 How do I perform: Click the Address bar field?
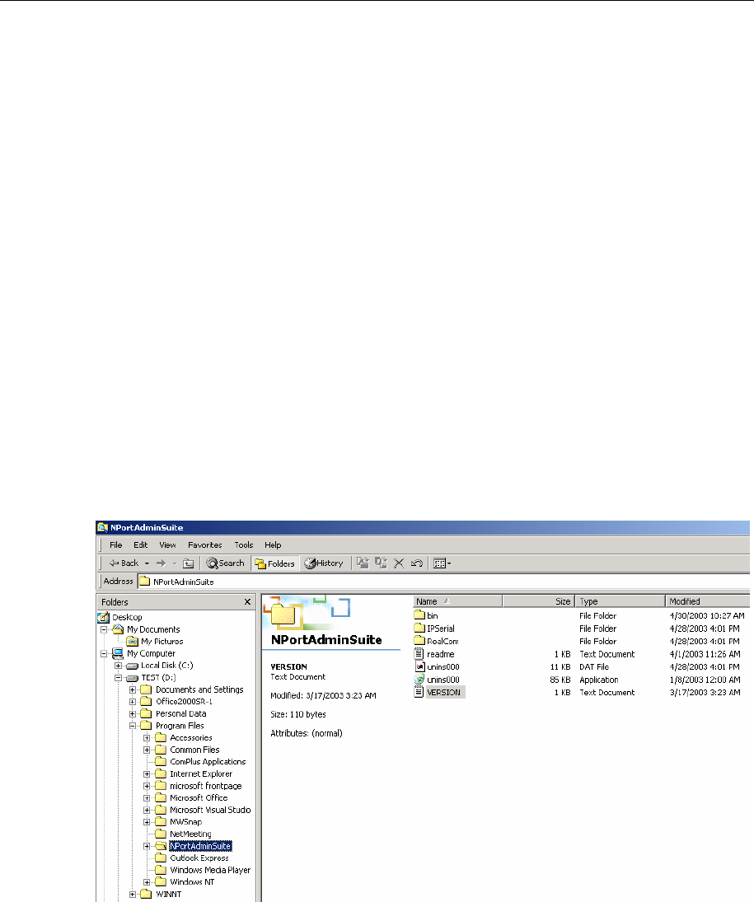pos(444,582)
